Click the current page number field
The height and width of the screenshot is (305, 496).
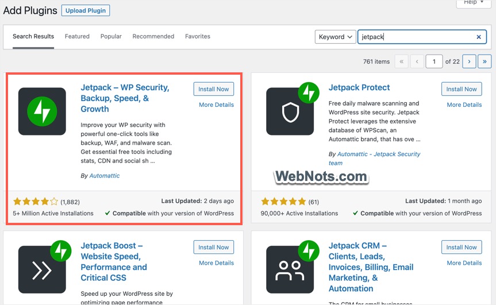[434, 61]
